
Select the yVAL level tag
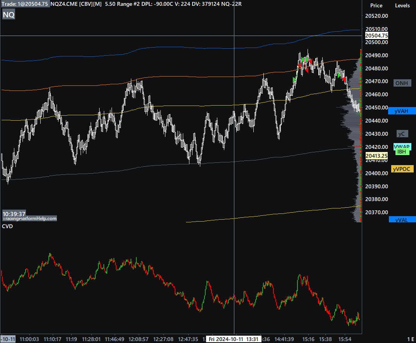pyautogui.click(x=401, y=220)
